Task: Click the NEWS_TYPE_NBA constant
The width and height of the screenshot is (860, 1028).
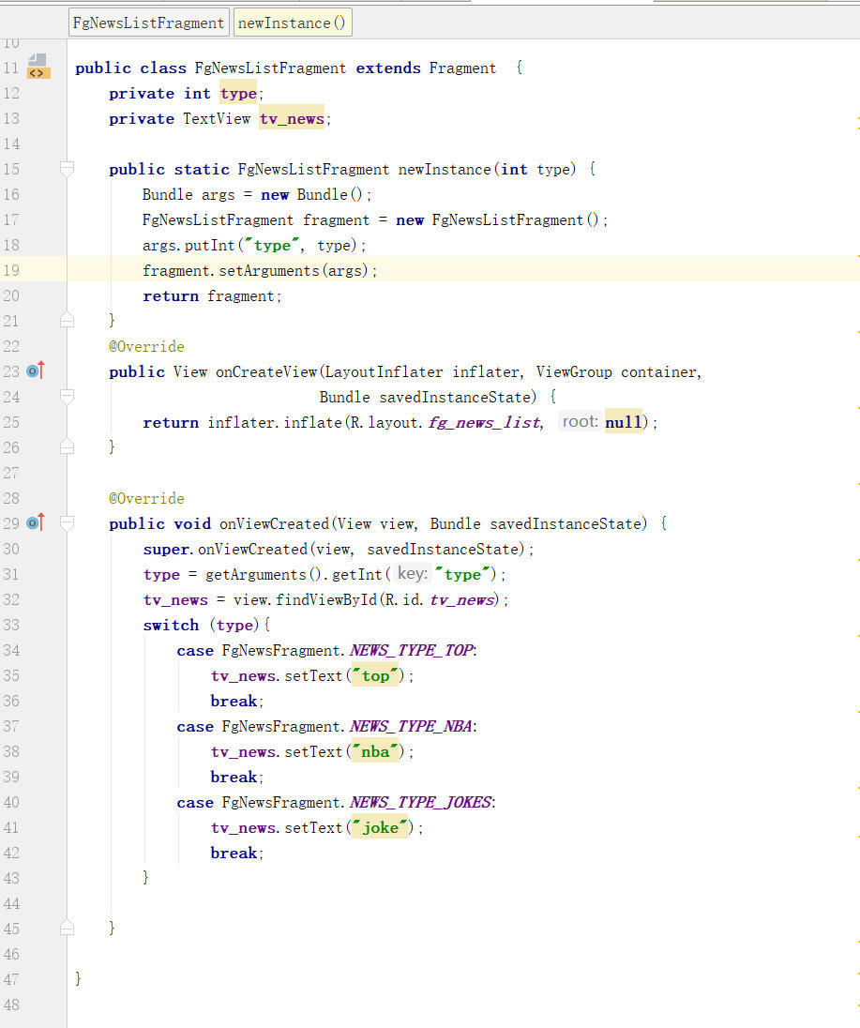Action: click(411, 726)
